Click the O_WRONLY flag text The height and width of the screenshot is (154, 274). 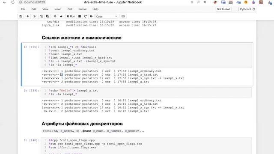132,131
